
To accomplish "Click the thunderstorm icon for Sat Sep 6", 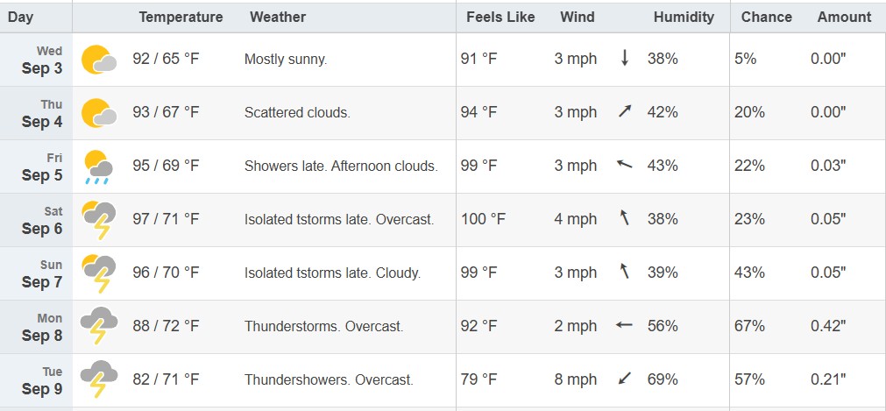I will coord(99,220).
